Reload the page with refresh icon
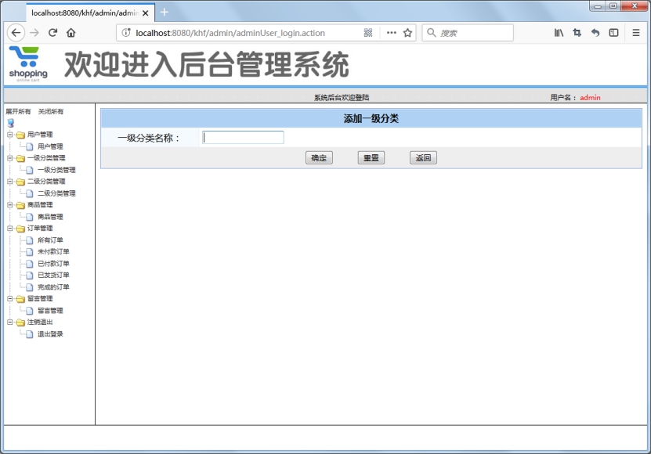Image resolution: width=651 pixels, height=454 pixels. pyautogui.click(x=52, y=33)
